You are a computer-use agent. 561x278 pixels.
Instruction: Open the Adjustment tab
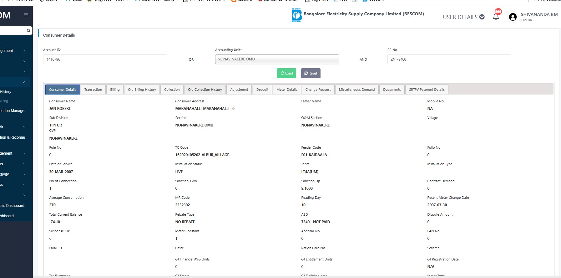tap(239, 90)
